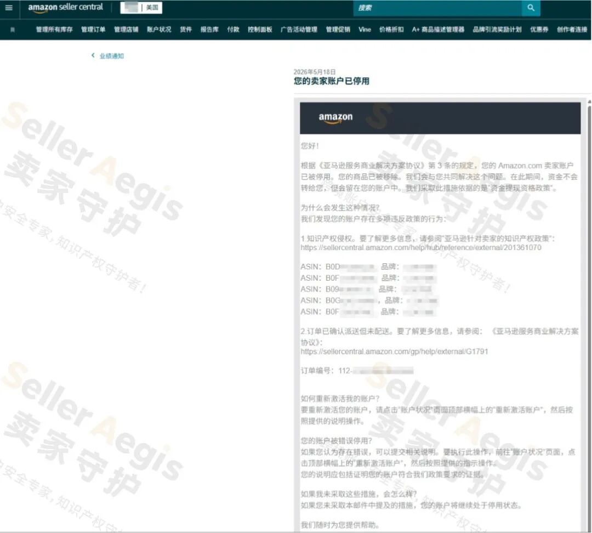Open 管理促销 menu item
Viewport: 592px width, 533px height.
coord(338,30)
